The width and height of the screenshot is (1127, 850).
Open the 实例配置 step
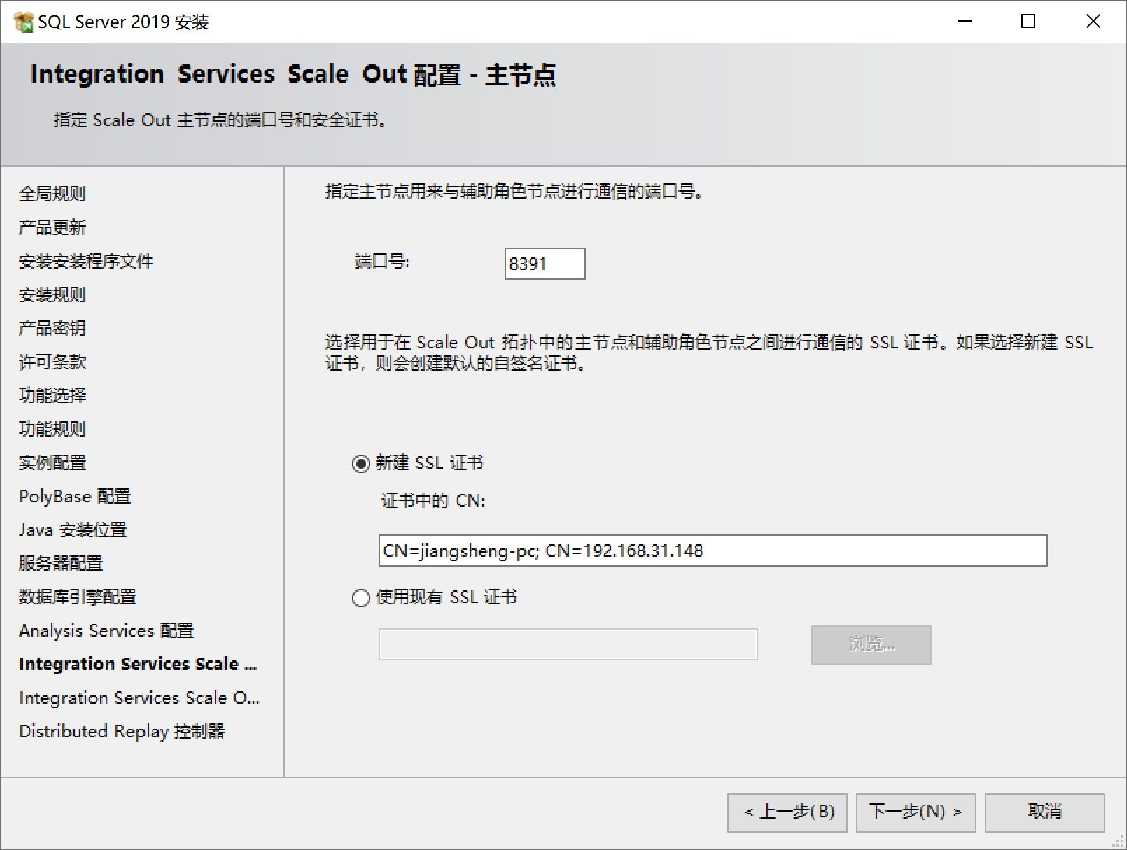[x=52, y=462]
